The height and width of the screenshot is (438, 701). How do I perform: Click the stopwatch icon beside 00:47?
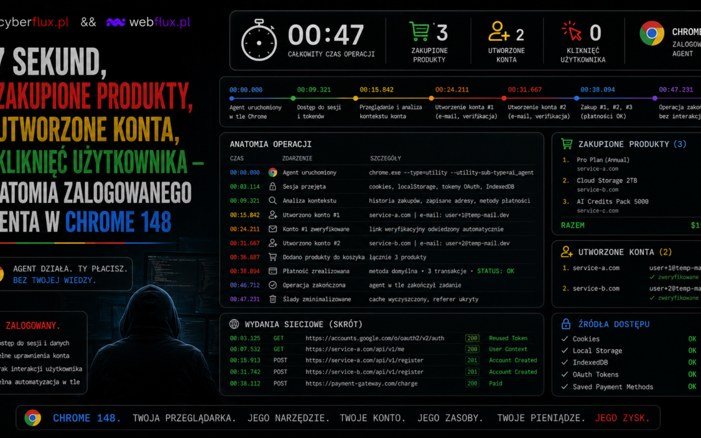[259, 40]
